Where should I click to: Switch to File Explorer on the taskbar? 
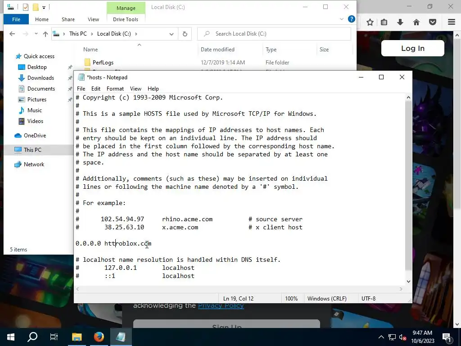[77, 337]
